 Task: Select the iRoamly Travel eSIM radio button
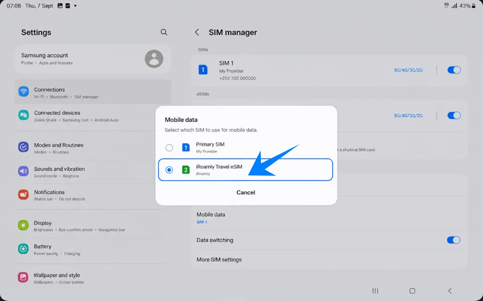point(169,170)
